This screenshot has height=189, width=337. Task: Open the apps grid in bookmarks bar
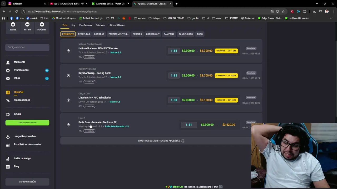3,18
